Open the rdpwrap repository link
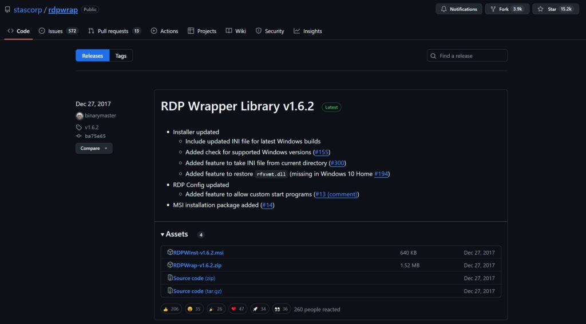Screen dimensions: 586x324 pyautogui.click(x=63, y=10)
